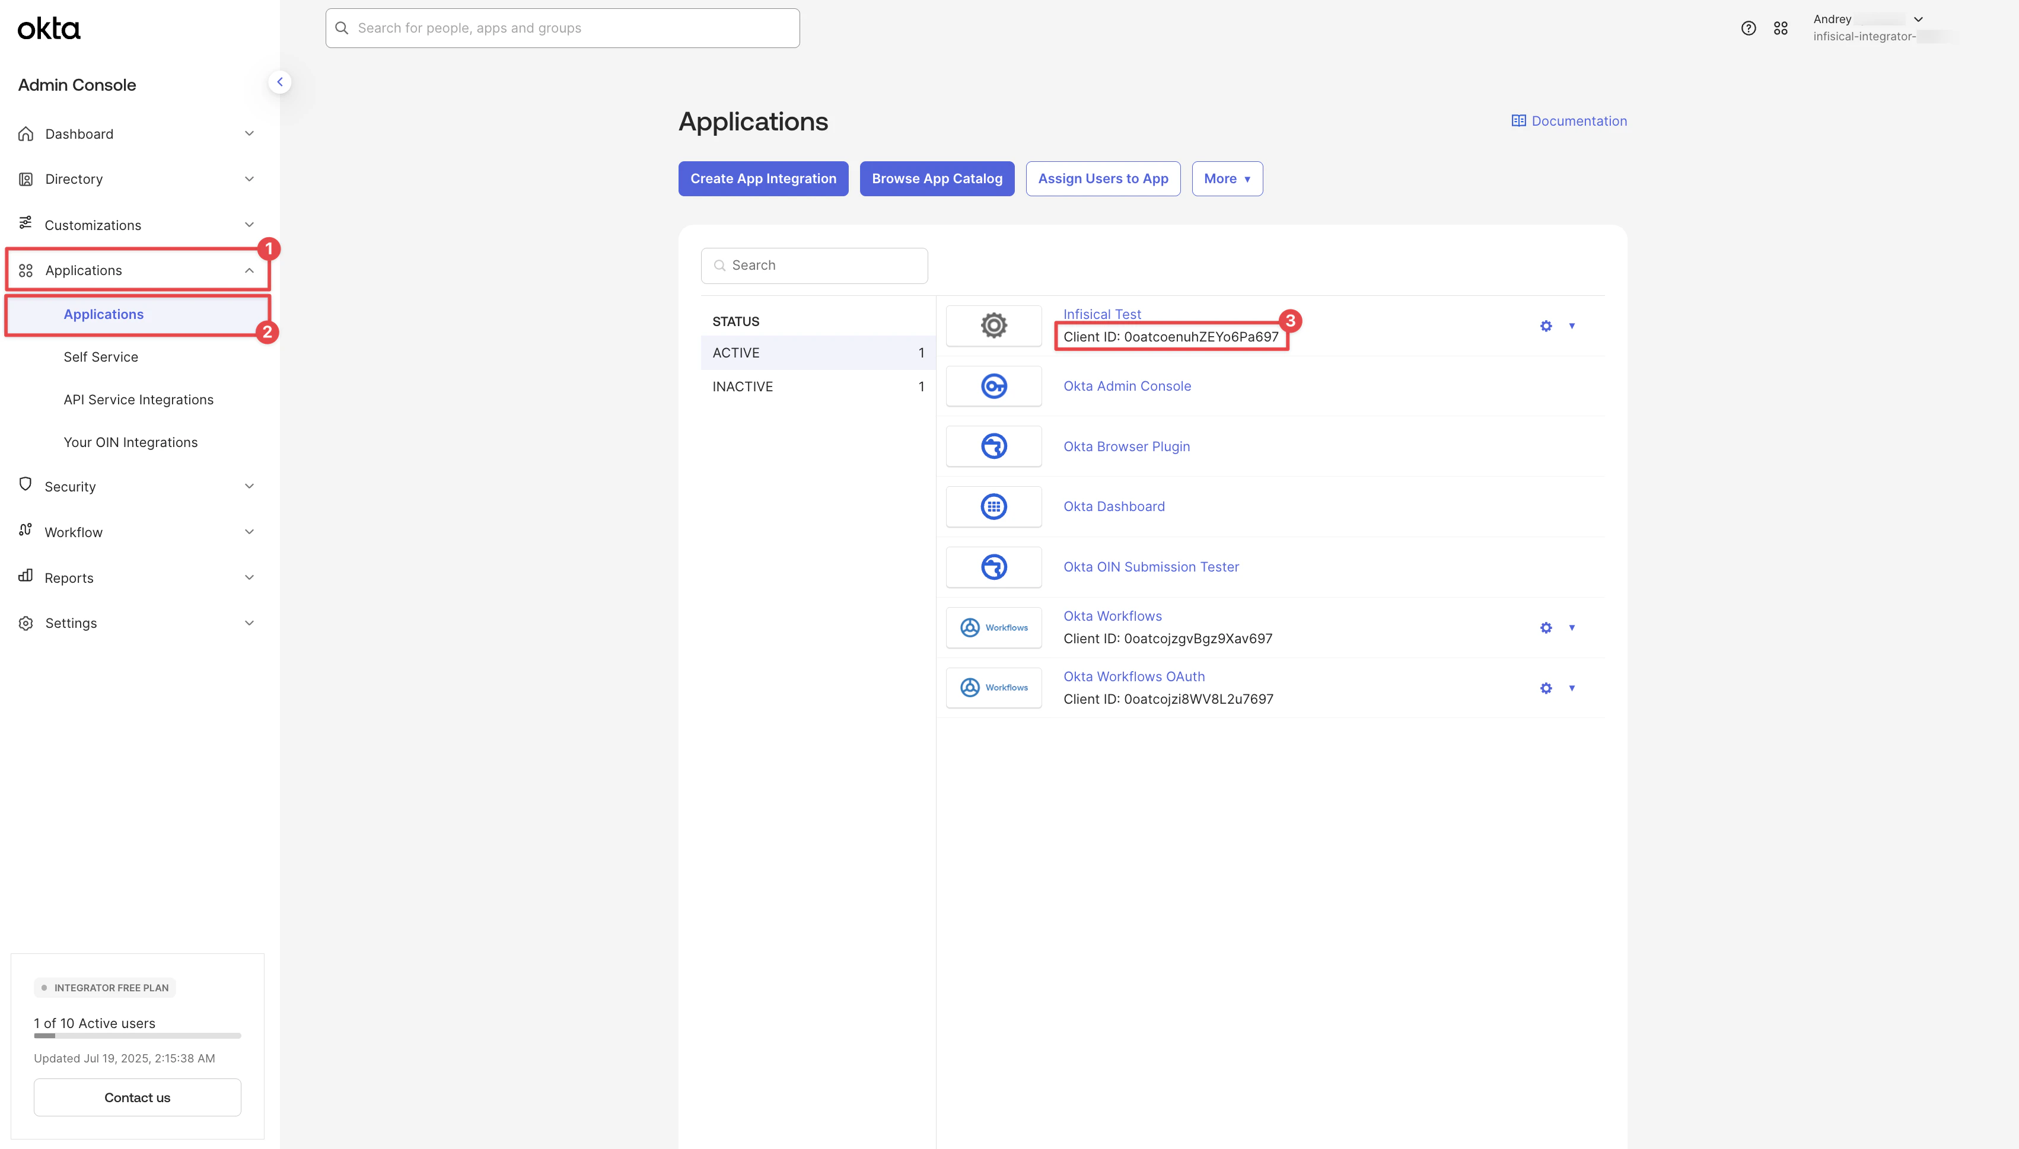Image resolution: width=2019 pixels, height=1149 pixels.
Task: Expand the Directory menu chevron
Action: coord(250,179)
